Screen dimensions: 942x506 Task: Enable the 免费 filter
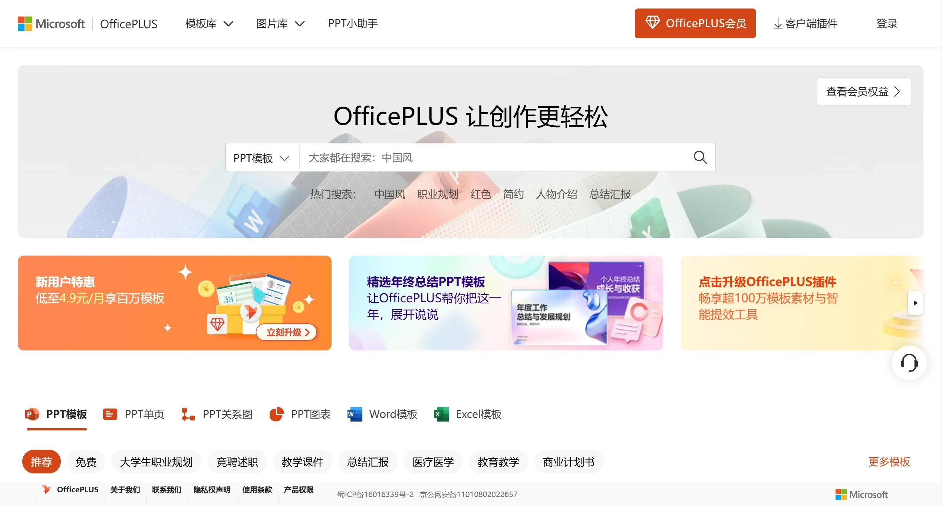click(x=86, y=462)
